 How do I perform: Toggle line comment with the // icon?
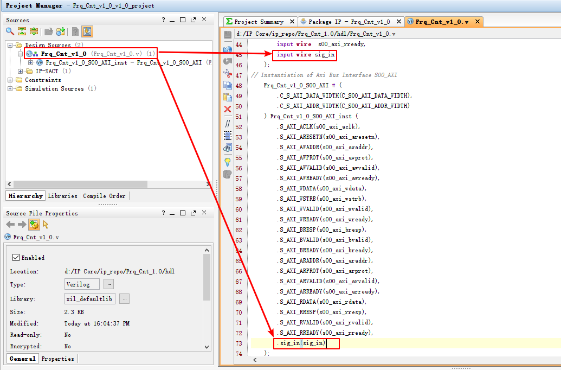point(228,124)
